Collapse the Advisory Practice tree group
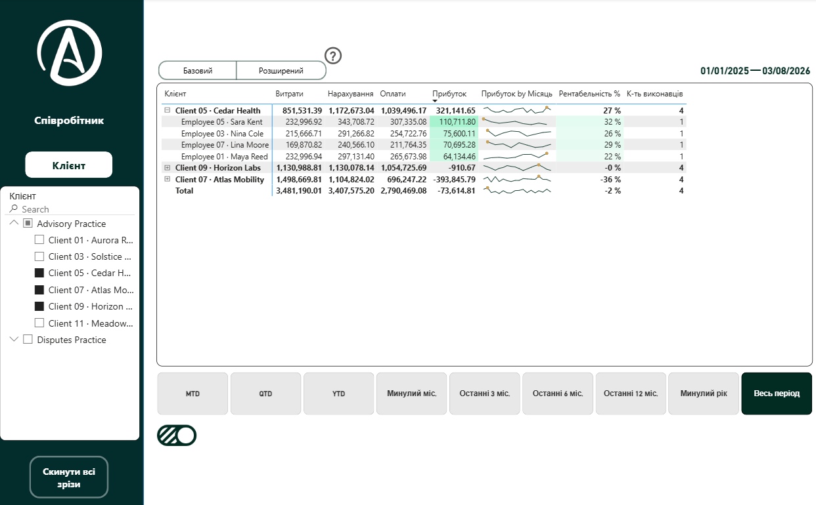Screen dimensions: 816x505 point(14,224)
